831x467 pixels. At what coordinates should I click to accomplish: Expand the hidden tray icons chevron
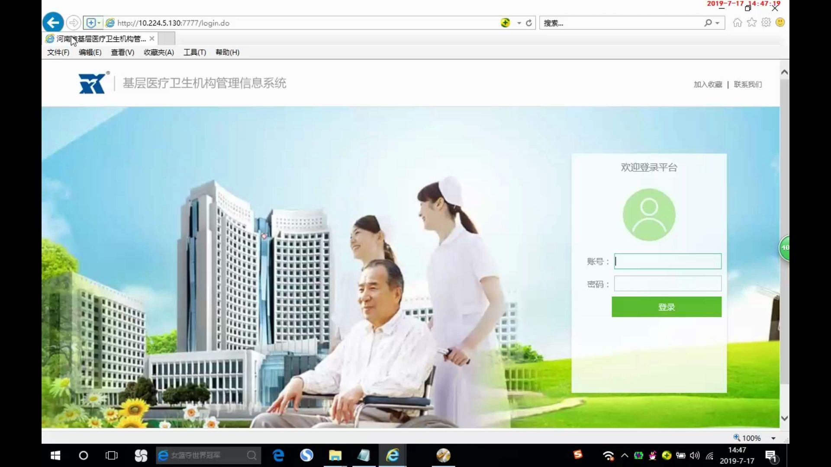click(x=625, y=455)
